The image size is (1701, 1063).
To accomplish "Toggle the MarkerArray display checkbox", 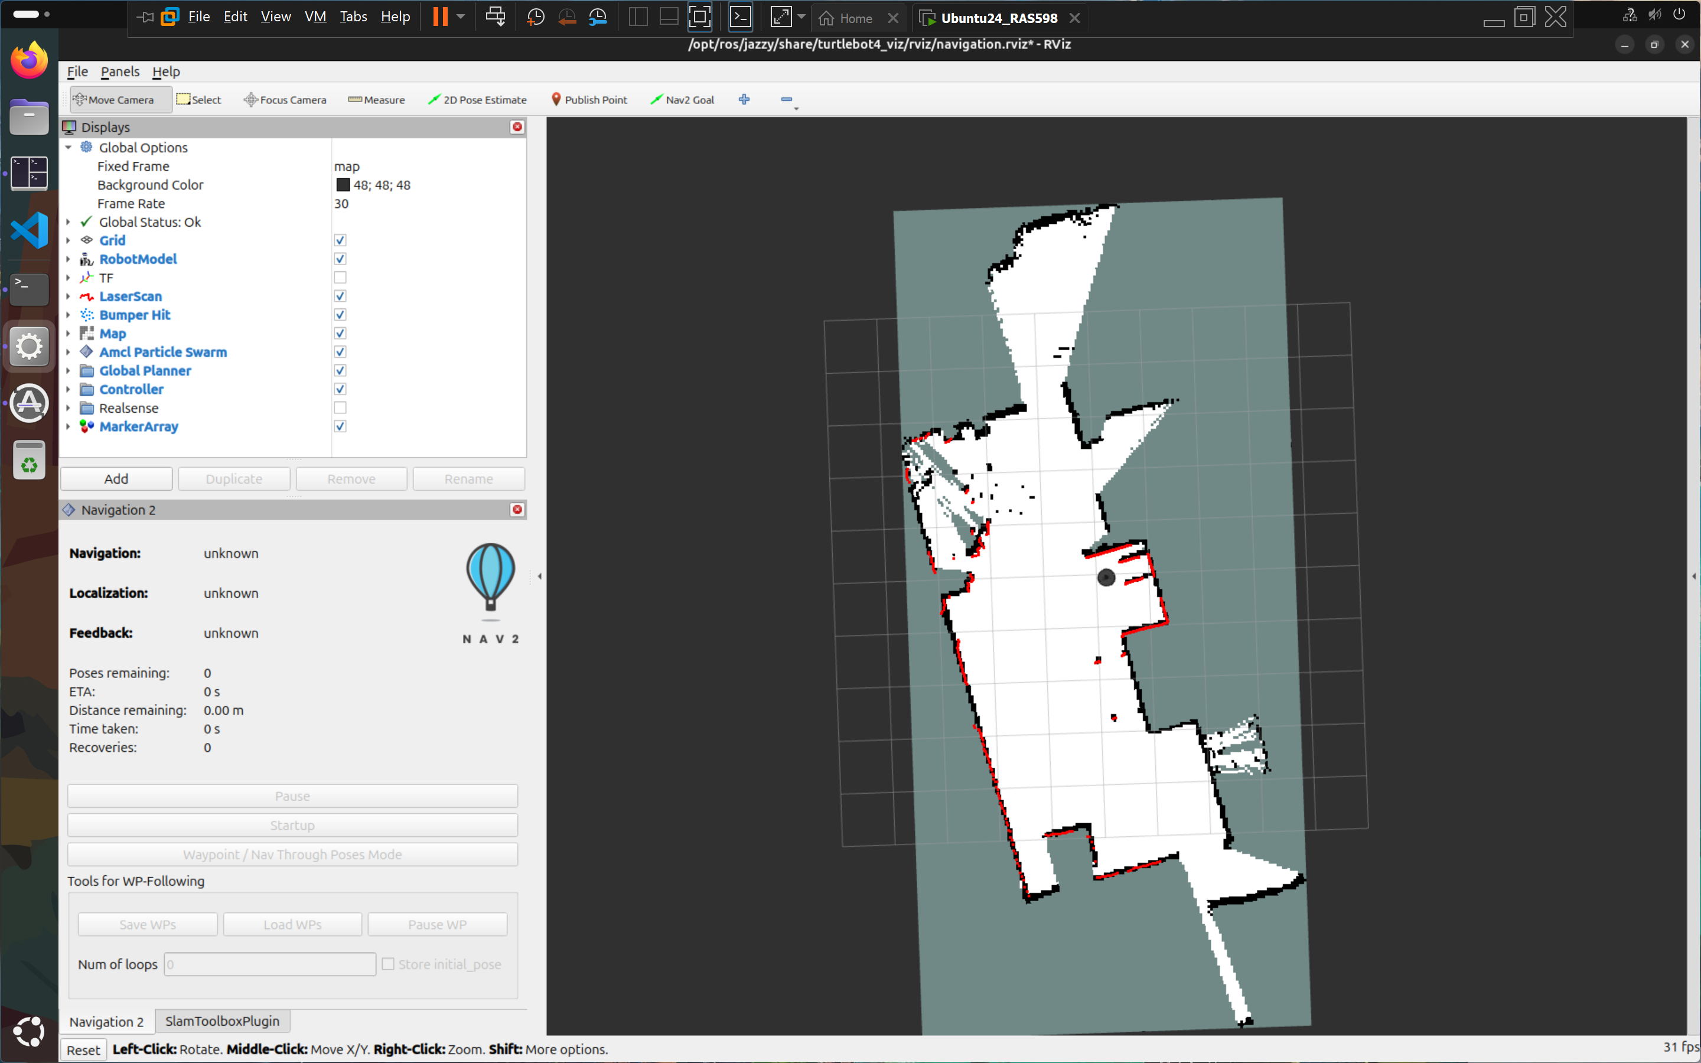I will [340, 427].
